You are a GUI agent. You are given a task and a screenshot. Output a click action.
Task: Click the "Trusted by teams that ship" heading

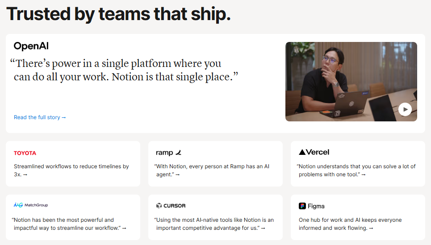[118, 14]
